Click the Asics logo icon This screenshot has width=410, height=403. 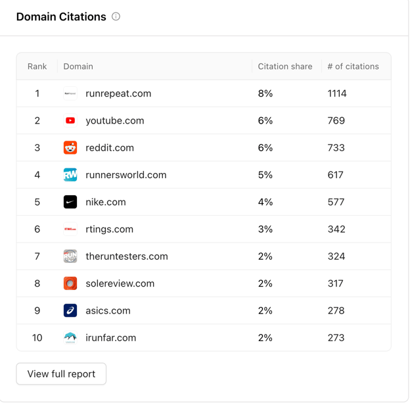(x=70, y=310)
